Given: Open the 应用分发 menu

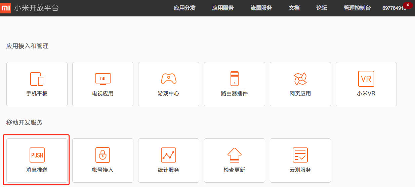Looking at the screenshot, I should (184, 8).
